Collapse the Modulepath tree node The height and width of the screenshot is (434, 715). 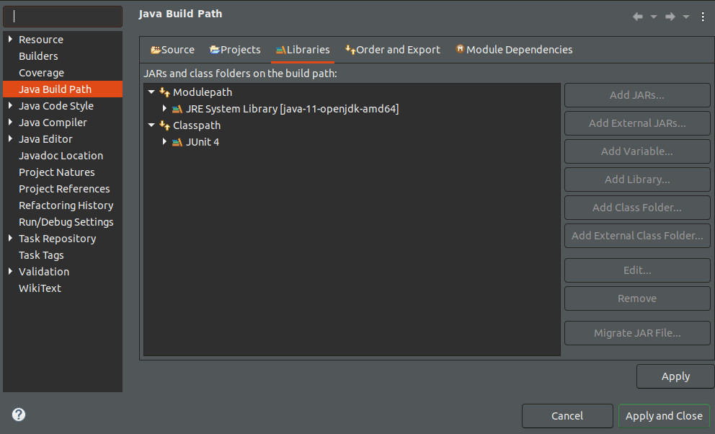pyautogui.click(x=151, y=92)
